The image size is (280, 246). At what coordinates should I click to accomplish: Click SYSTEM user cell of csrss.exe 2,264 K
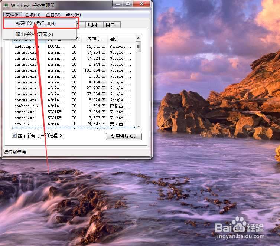pyautogui.click(x=54, y=112)
